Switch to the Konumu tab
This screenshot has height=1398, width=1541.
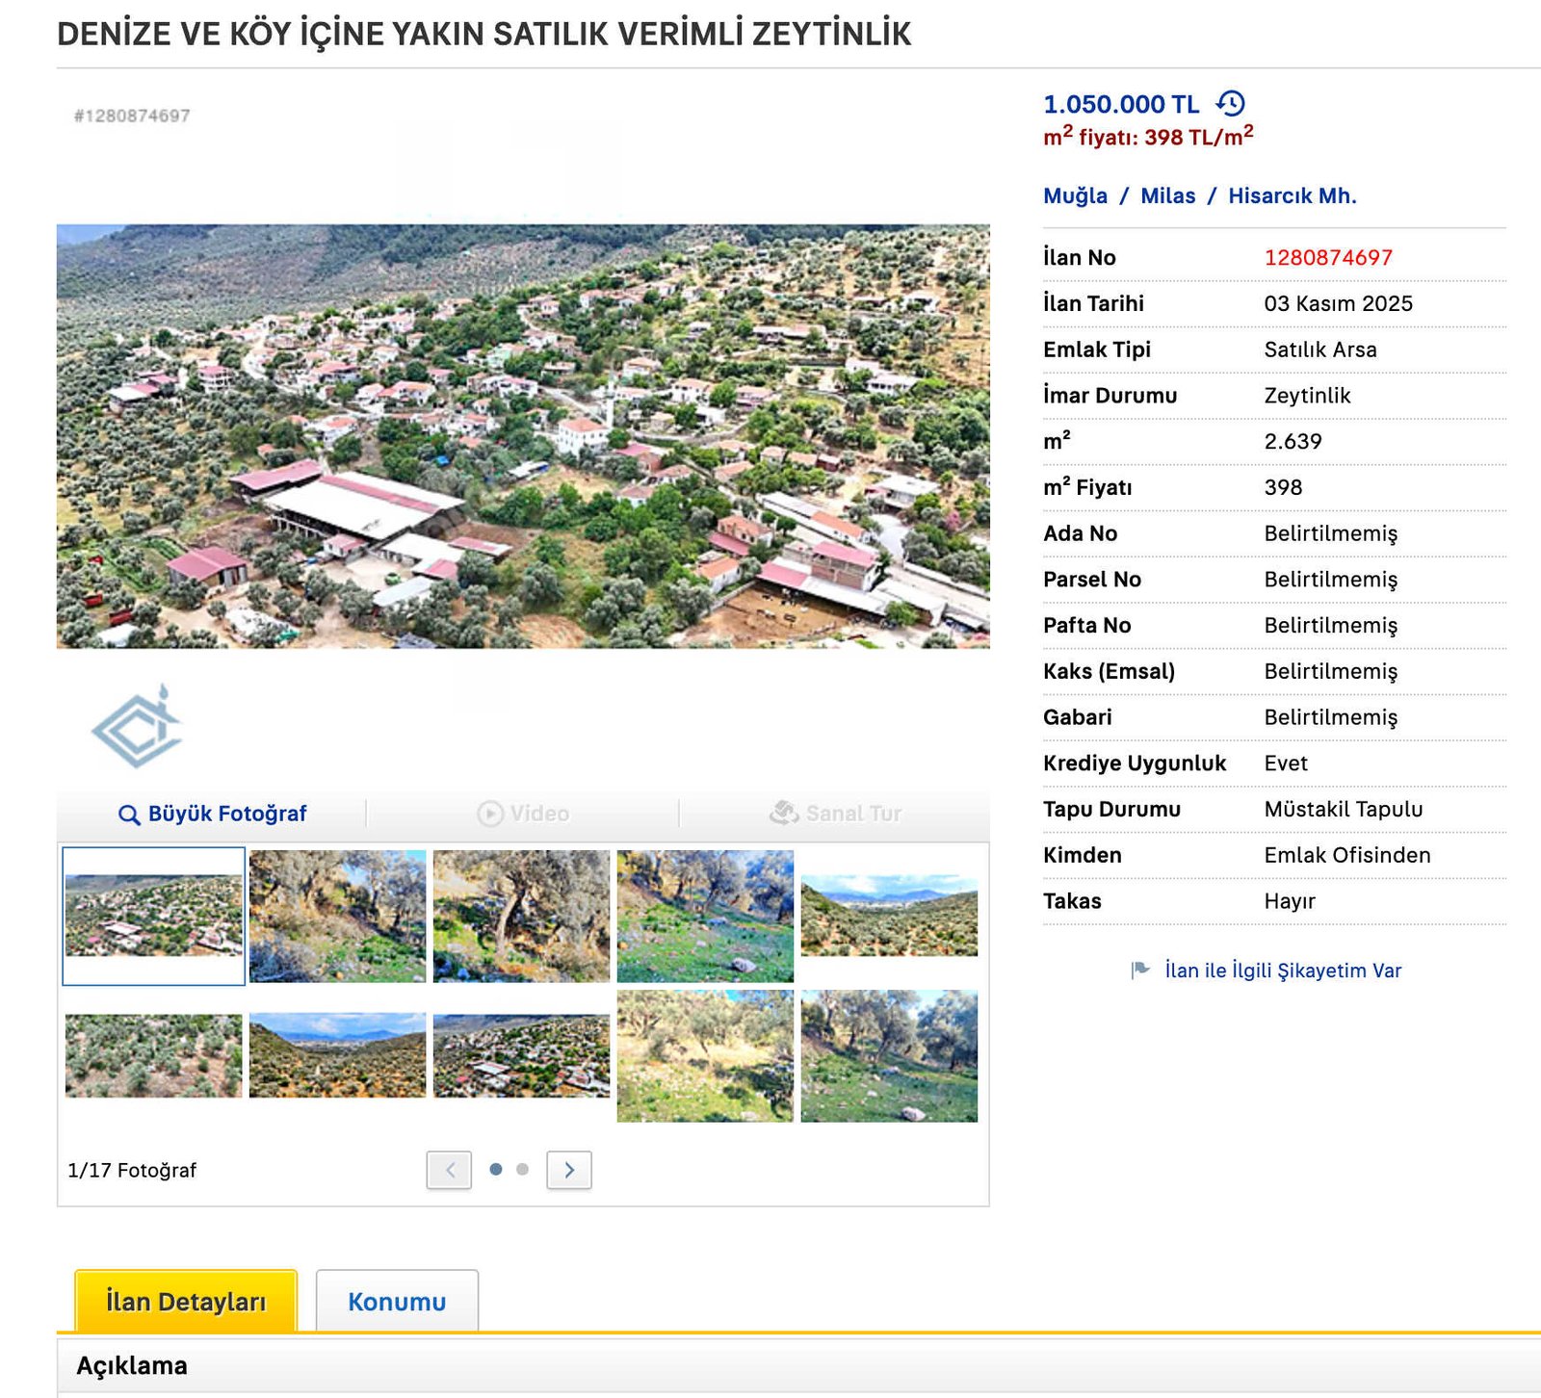click(397, 1301)
